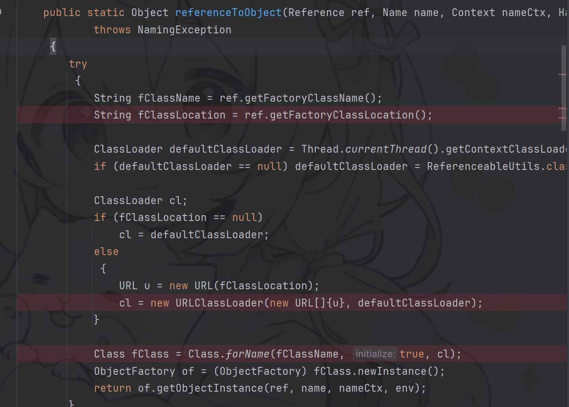Click the currentThread italic method call

click(x=386, y=149)
